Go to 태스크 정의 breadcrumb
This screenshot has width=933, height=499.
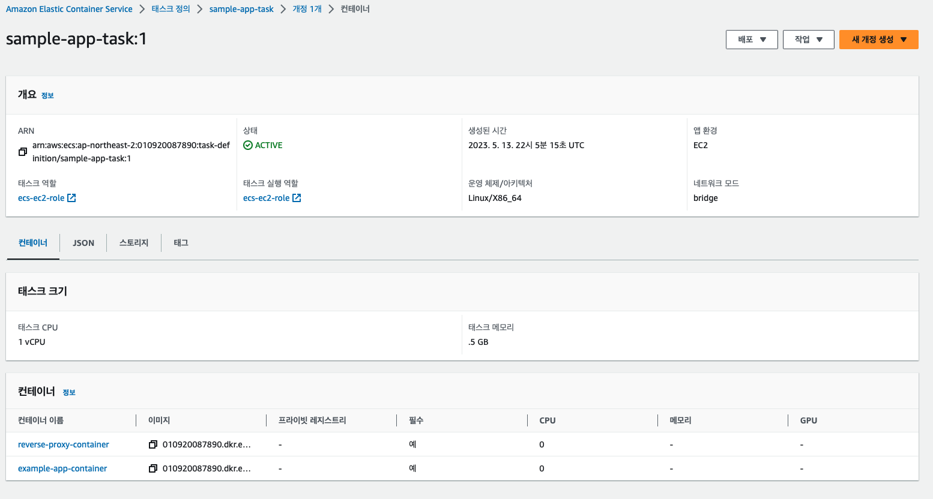(x=171, y=9)
